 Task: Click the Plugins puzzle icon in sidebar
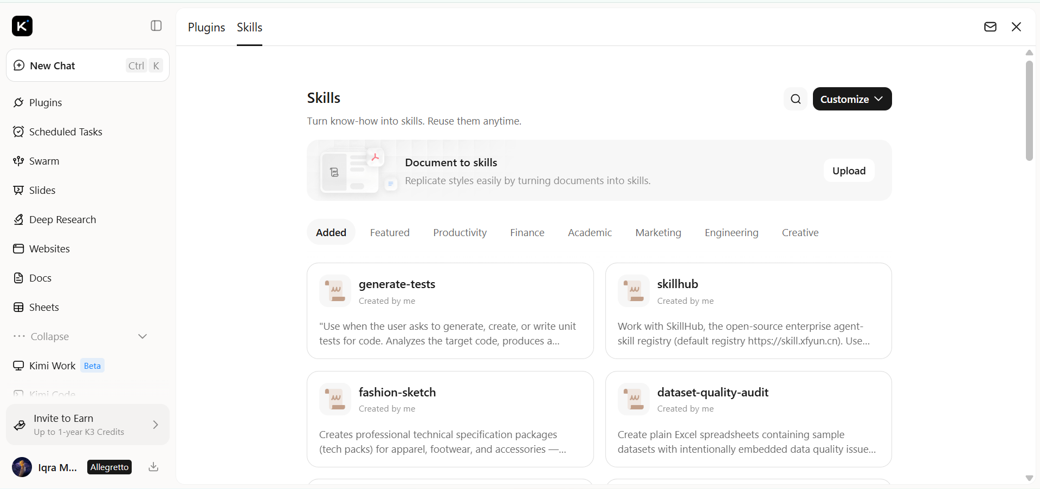pyautogui.click(x=18, y=102)
